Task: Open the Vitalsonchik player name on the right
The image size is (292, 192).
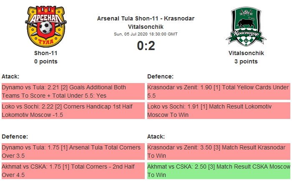Action: click(x=246, y=53)
